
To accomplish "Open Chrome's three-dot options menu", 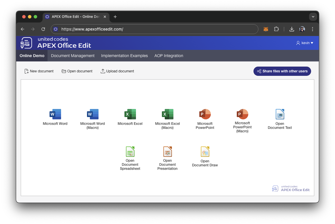I will [x=313, y=29].
